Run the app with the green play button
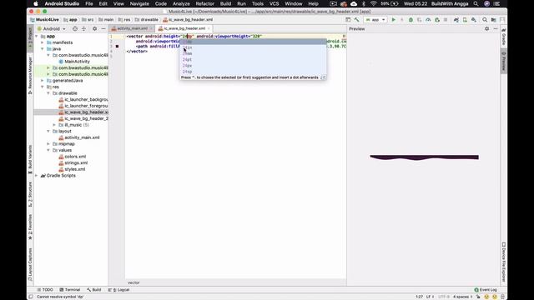This screenshot has width=534, height=300. click(393, 20)
